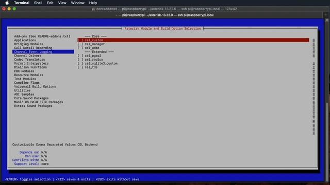Open the Terminal app menu

22,3
